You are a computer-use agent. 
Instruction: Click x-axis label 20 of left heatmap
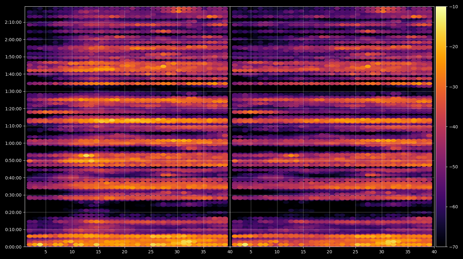(x=125, y=252)
